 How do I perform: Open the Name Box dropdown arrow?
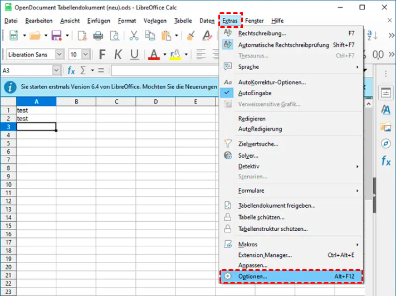57,71
